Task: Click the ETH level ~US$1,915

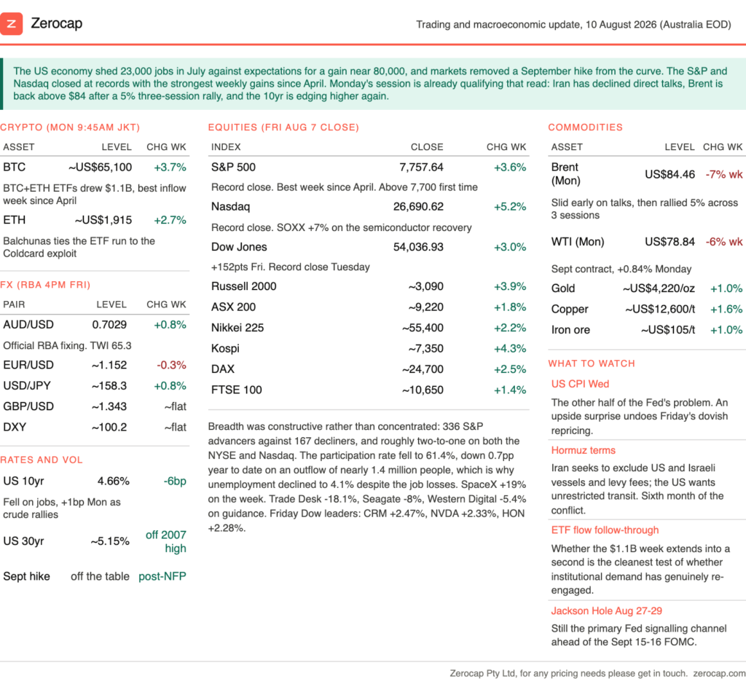Action: tap(103, 220)
